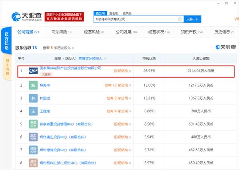
Task: Click the 易科汇凯 logo icon in row 8
Action: pyautogui.click(x=33, y=162)
